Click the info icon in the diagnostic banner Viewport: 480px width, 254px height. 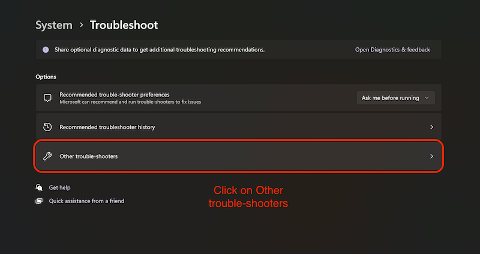(x=46, y=50)
